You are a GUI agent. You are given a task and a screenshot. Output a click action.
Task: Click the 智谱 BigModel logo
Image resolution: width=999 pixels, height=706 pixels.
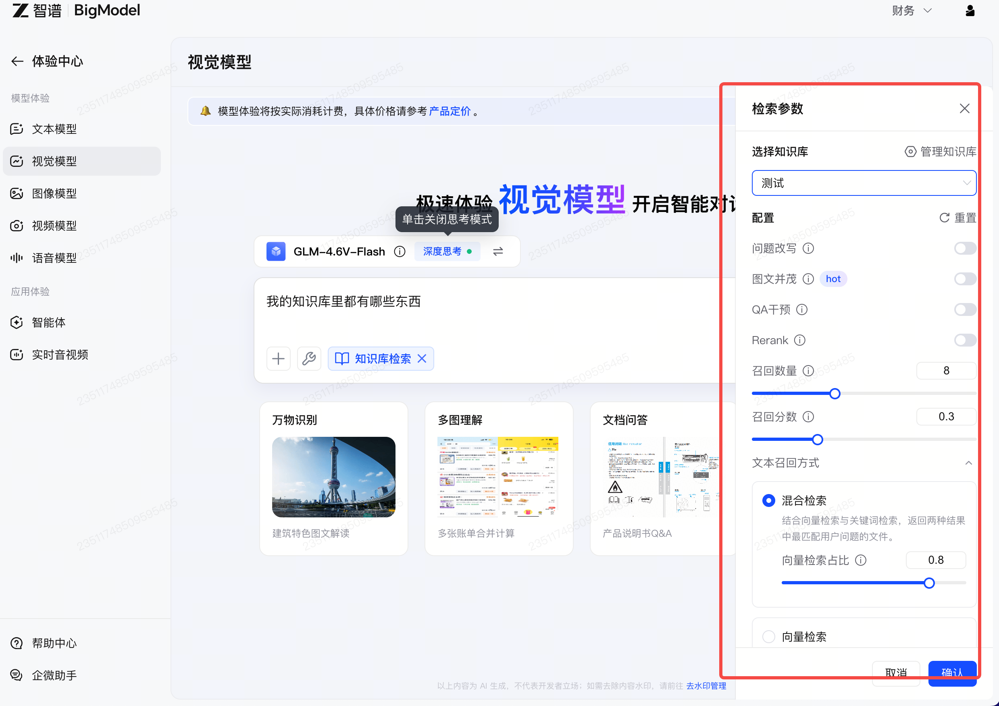76,10
